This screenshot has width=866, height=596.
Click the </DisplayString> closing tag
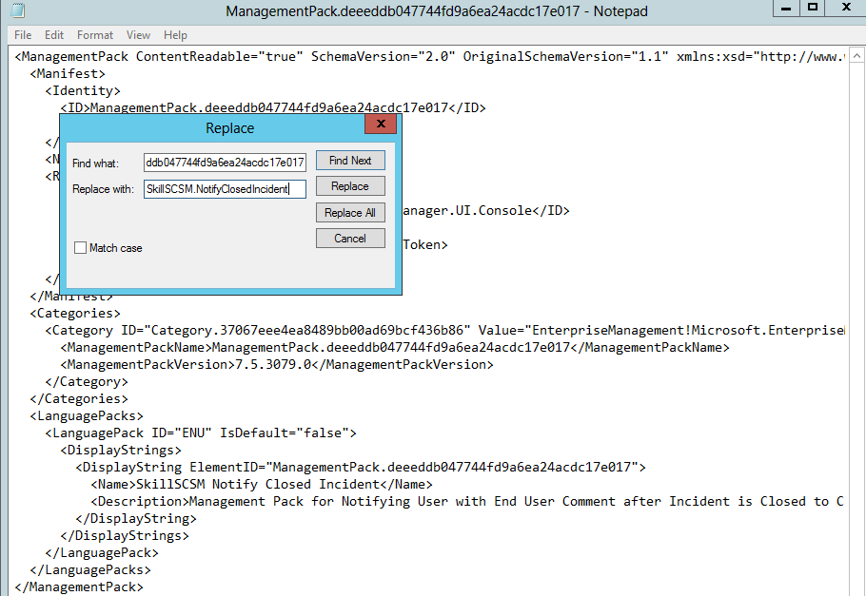(x=136, y=518)
